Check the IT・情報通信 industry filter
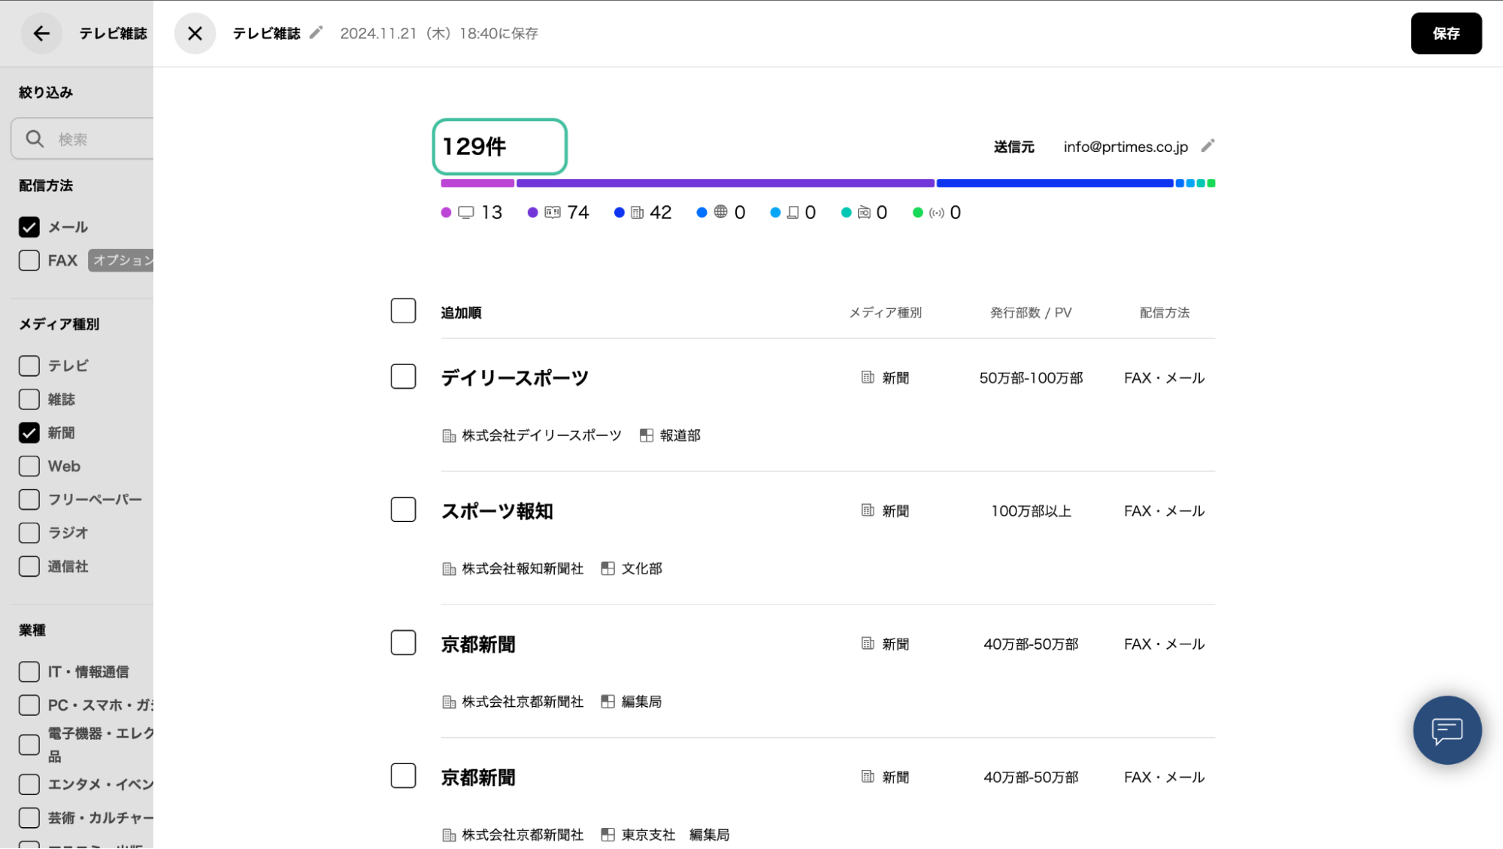This screenshot has width=1503, height=849. [29, 672]
